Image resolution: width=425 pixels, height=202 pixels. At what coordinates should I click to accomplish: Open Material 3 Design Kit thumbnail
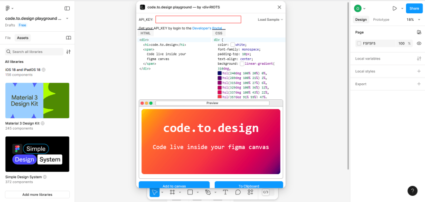coord(38,100)
